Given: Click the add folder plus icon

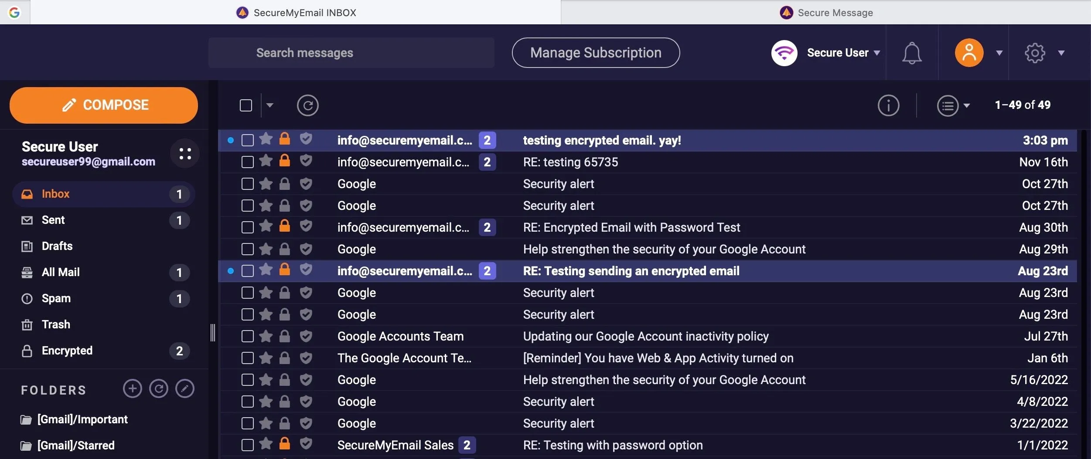Looking at the screenshot, I should 132,388.
